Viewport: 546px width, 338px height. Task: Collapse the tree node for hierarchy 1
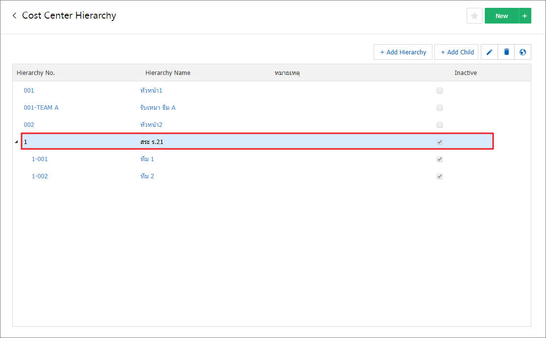[17, 142]
